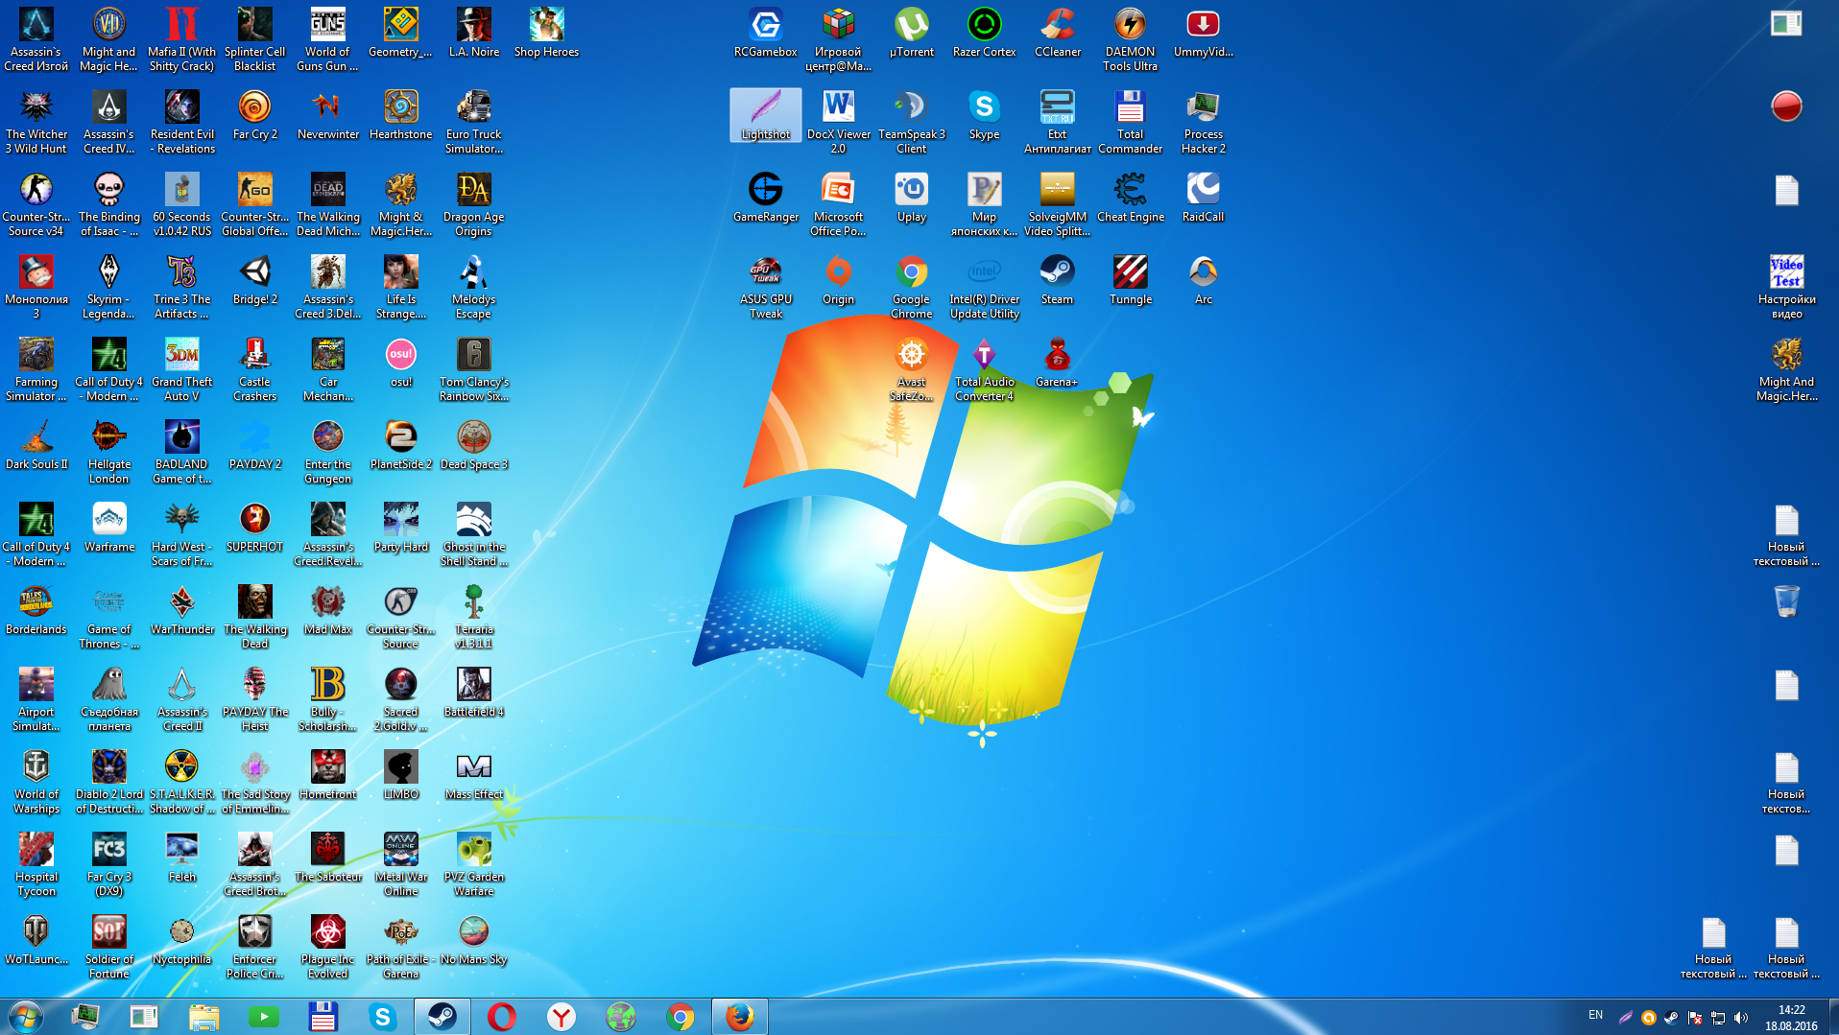Select the DAEMON Tools Ultra icon

1130,39
